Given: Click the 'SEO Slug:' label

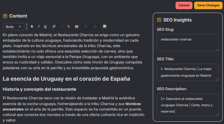Looking at the screenshot, I should pos(165,30).
